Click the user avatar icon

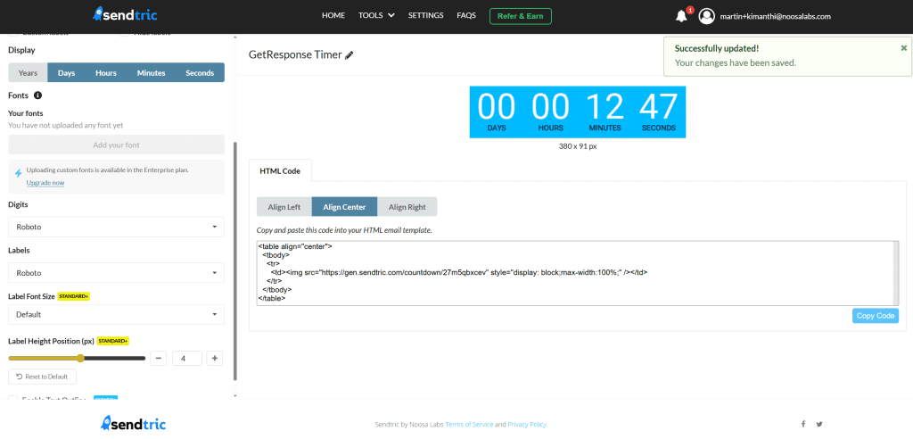tap(706, 16)
